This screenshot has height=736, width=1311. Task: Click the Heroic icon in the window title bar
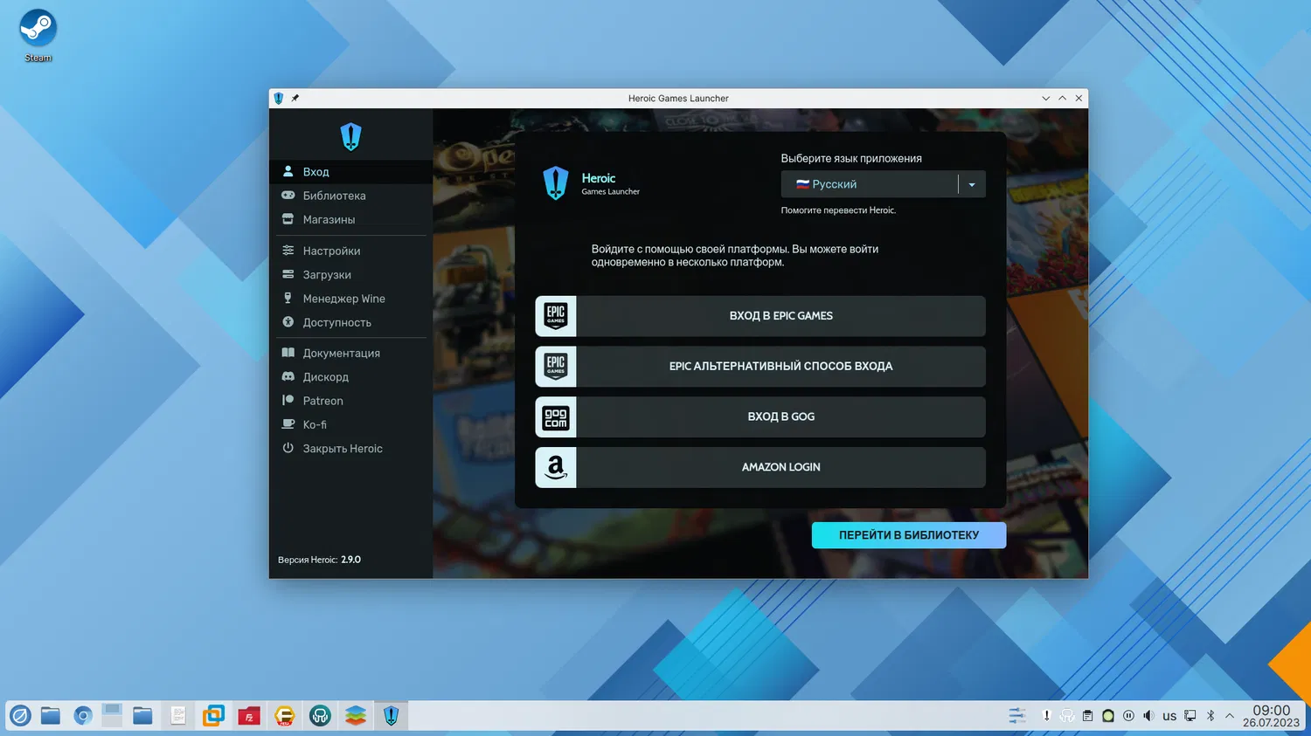coord(279,98)
